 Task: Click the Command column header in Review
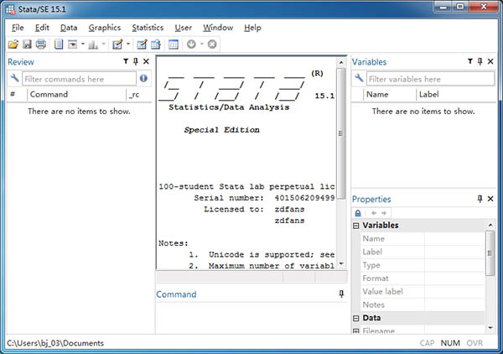pos(49,95)
